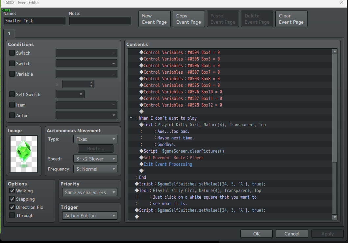The image size is (348, 243).
Task: Open the second Switch condition selector ellipsis
Action: pos(113,63)
